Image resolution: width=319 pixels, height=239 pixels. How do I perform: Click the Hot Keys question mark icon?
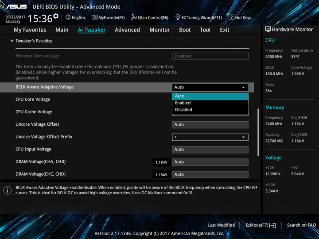(231, 17)
